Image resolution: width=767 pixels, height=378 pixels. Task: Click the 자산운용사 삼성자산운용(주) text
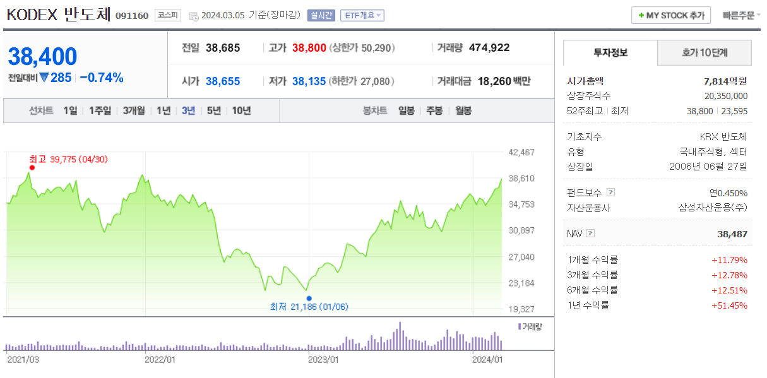tap(713, 208)
